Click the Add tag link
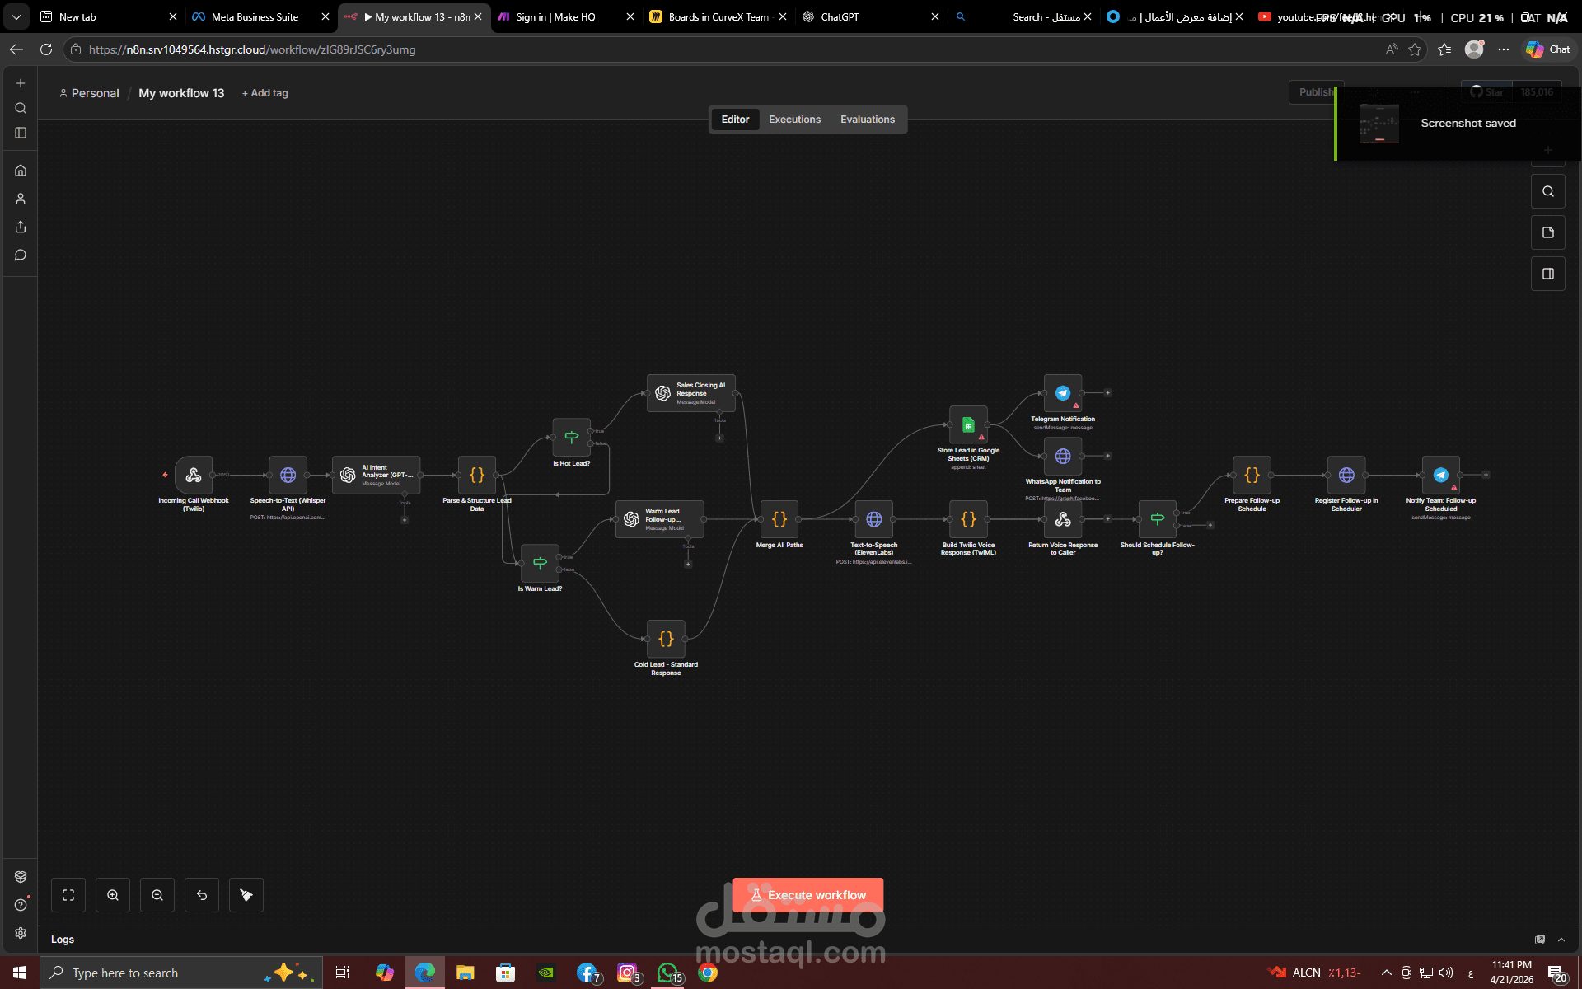The image size is (1582, 989). tap(265, 93)
